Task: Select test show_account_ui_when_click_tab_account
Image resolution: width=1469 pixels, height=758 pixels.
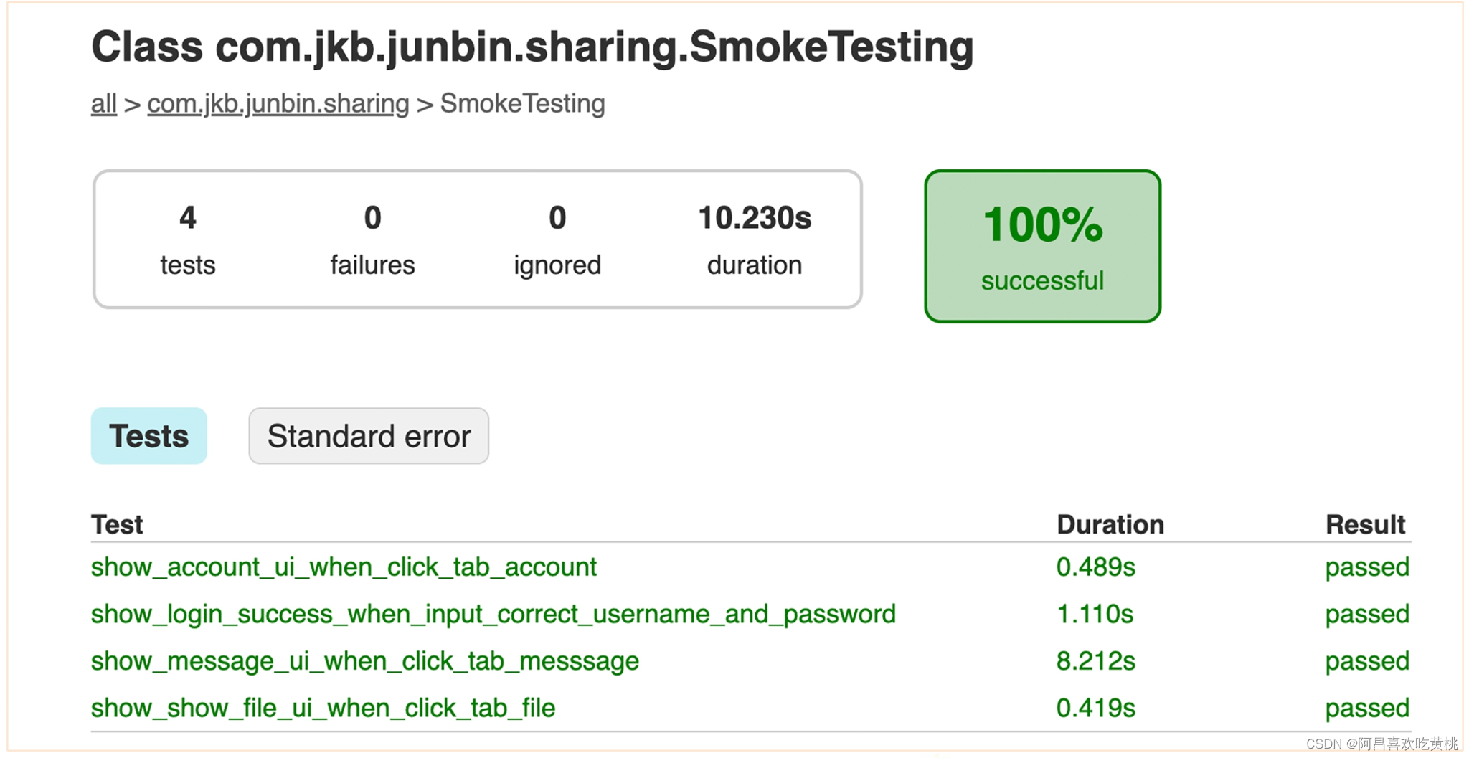Action: [344, 567]
